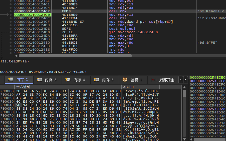The width and height of the screenshot is (226, 141).
Task: Click the dump vertical scrollbar thumb
Action: 184,93
